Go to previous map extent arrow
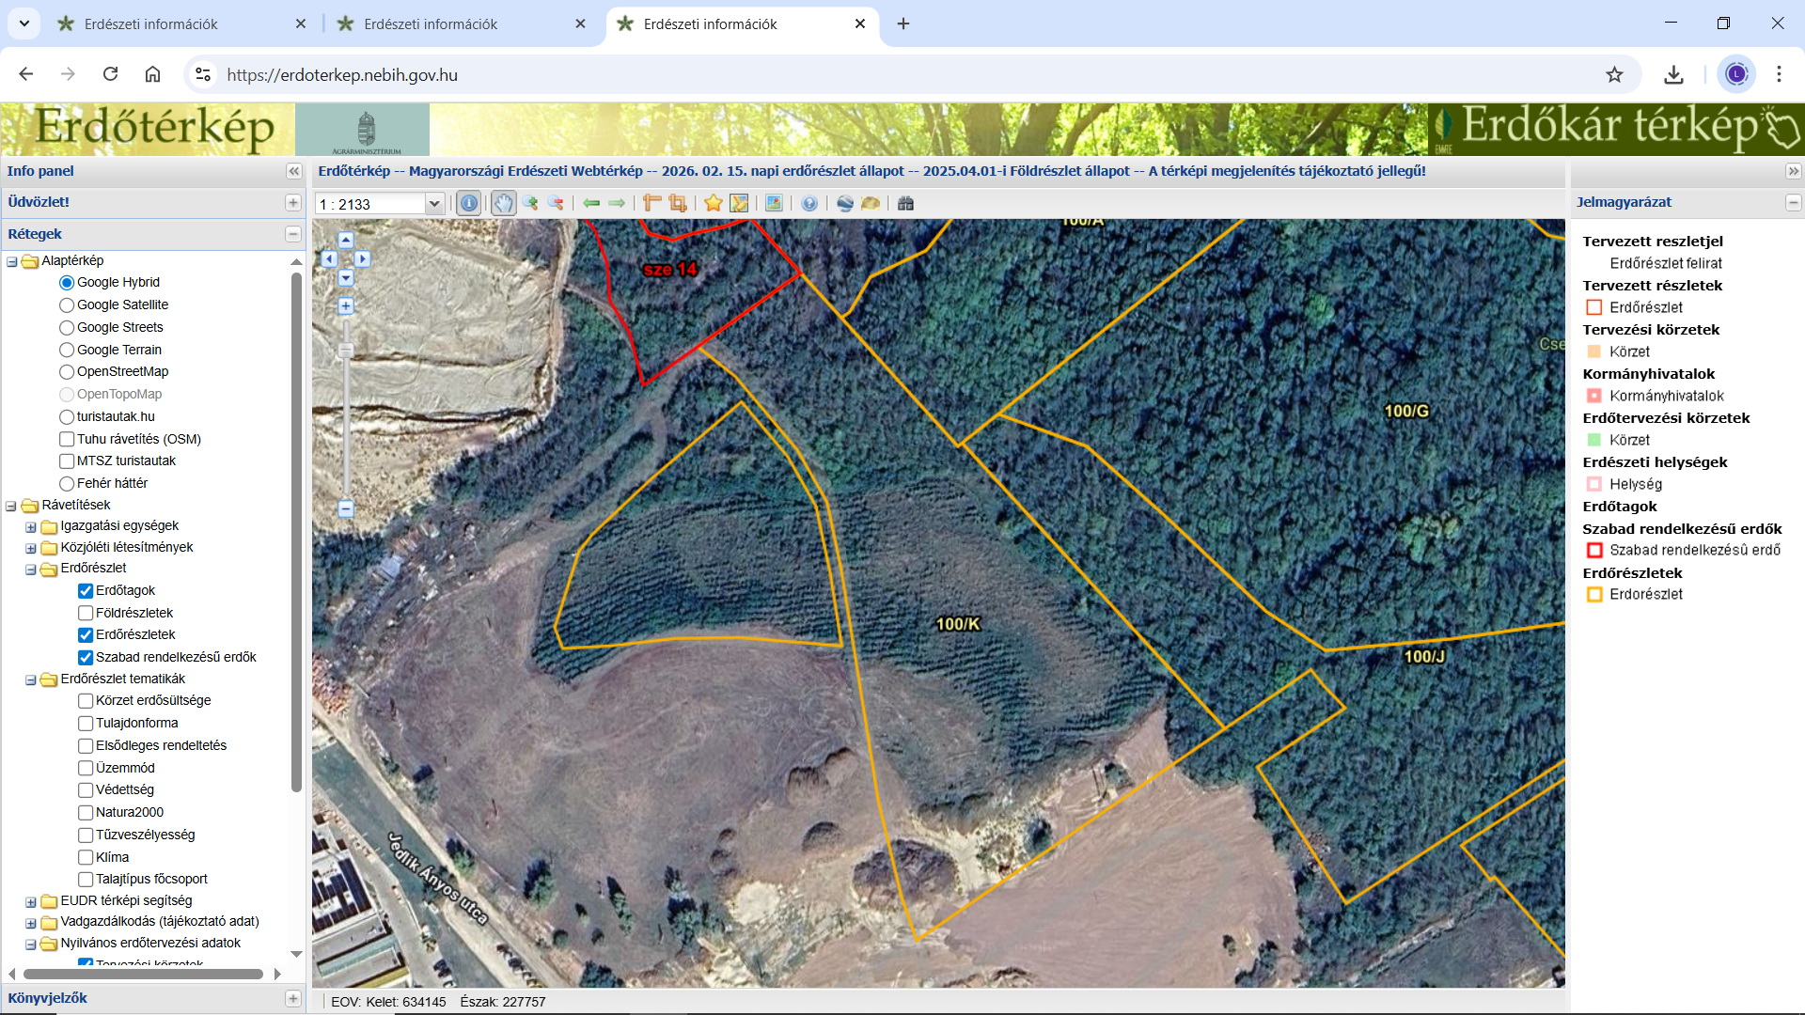1805x1015 pixels. (591, 203)
